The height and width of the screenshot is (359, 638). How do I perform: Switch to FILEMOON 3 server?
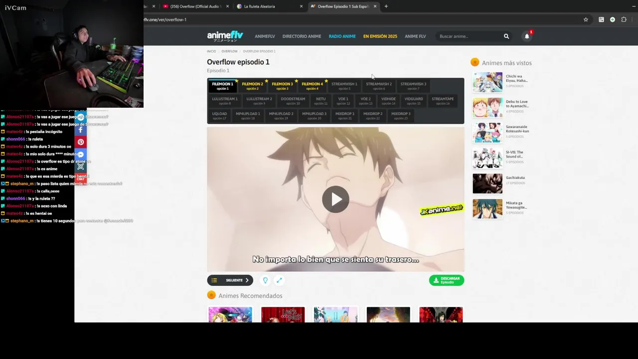(x=282, y=86)
